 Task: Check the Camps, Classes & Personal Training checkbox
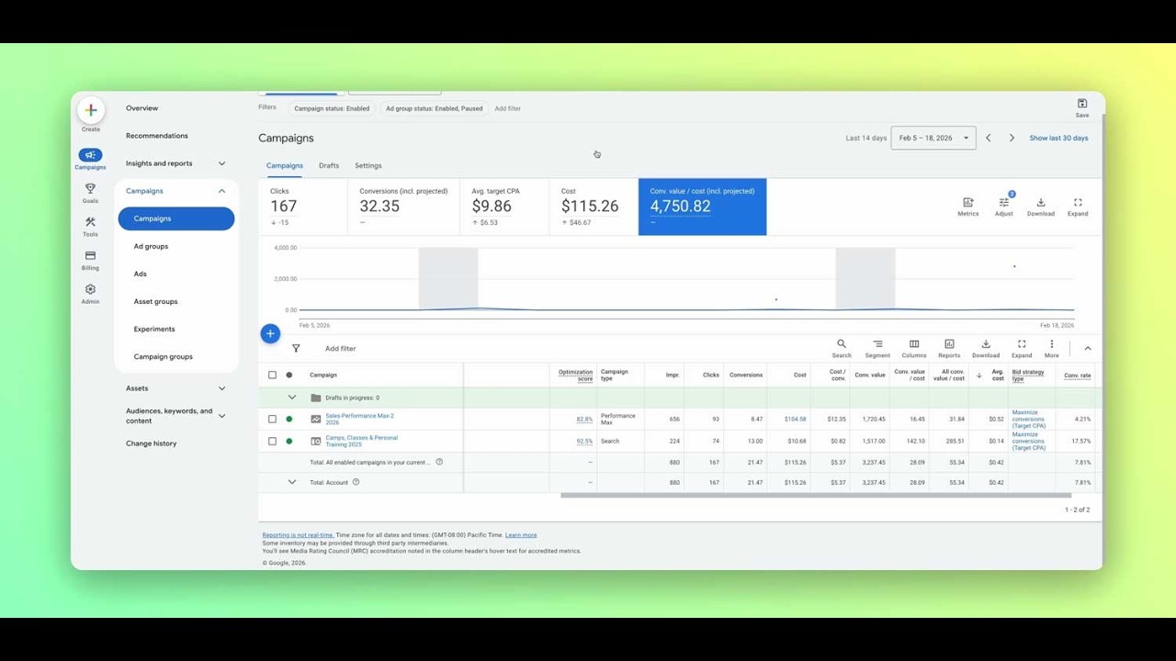tap(272, 442)
